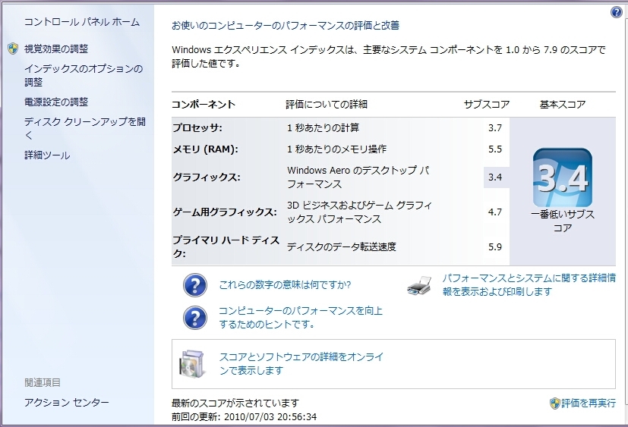Open コントロール パネル ホーム
This screenshot has height=427, width=628.
(82, 22)
